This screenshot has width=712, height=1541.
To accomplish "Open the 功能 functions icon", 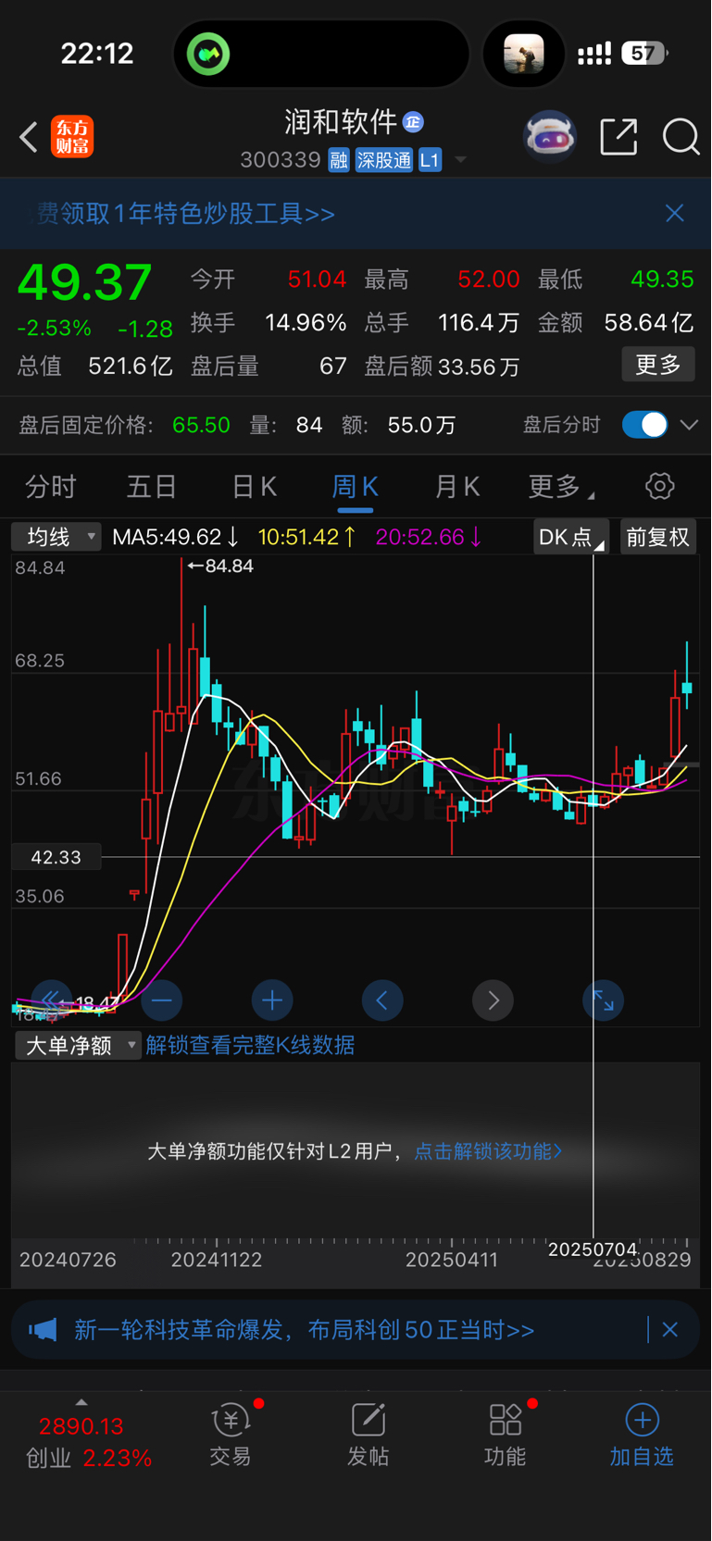I will tap(506, 1435).
